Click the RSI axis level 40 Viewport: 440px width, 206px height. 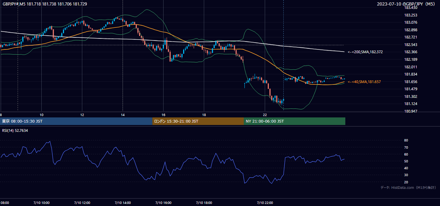pos(406,168)
